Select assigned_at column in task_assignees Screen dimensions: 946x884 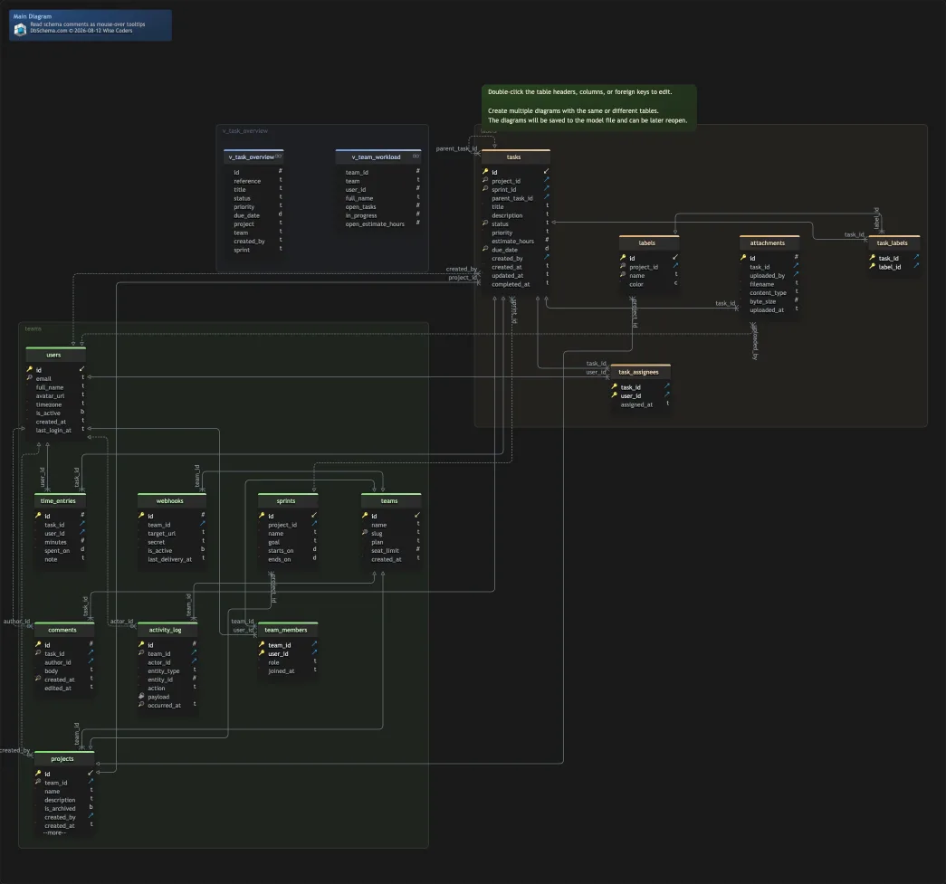(641, 404)
